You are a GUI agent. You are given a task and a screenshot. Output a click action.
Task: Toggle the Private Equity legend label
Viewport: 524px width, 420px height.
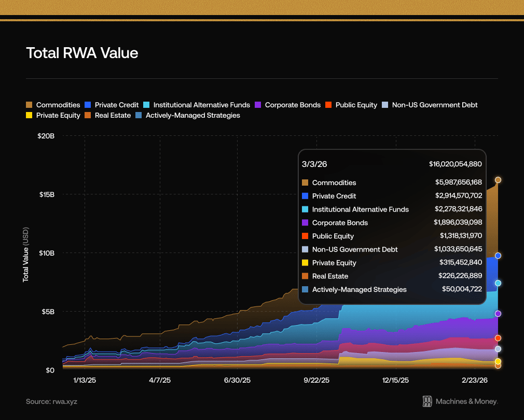(x=58, y=116)
